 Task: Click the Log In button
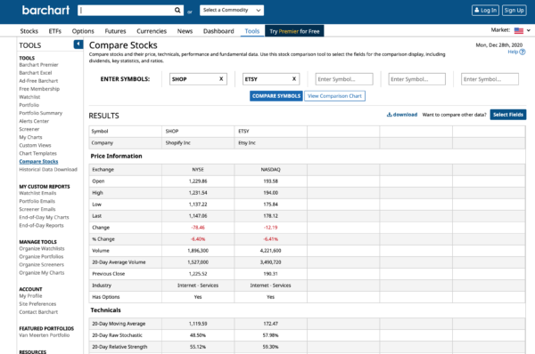coord(485,10)
